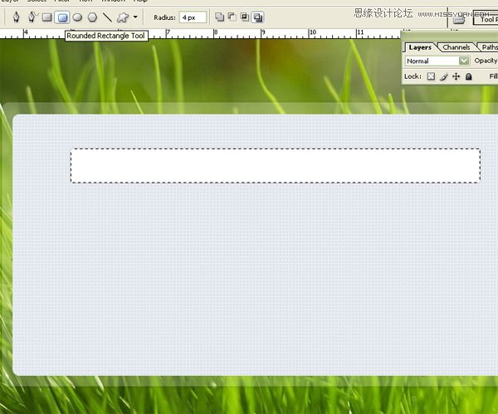Viewport: 498px width, 414px height.
Task: Switch to the Layers tab
Action: pyautogui.click(x=420, y=47)
